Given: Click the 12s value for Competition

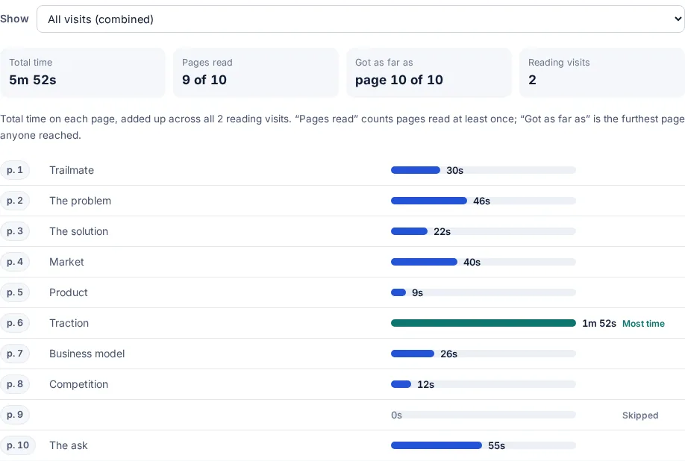Looking at the screenshot, I should tap(425, 385).
